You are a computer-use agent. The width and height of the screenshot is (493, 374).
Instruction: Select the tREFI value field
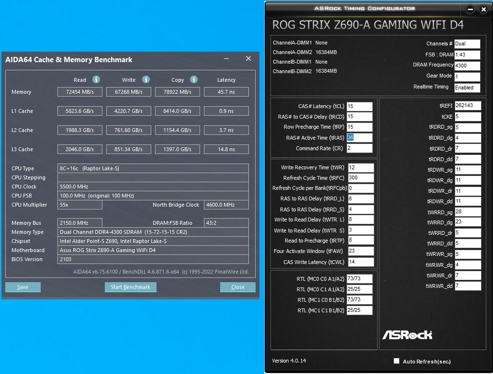pos(468,106)
